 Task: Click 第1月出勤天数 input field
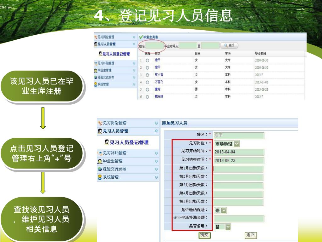238,169
